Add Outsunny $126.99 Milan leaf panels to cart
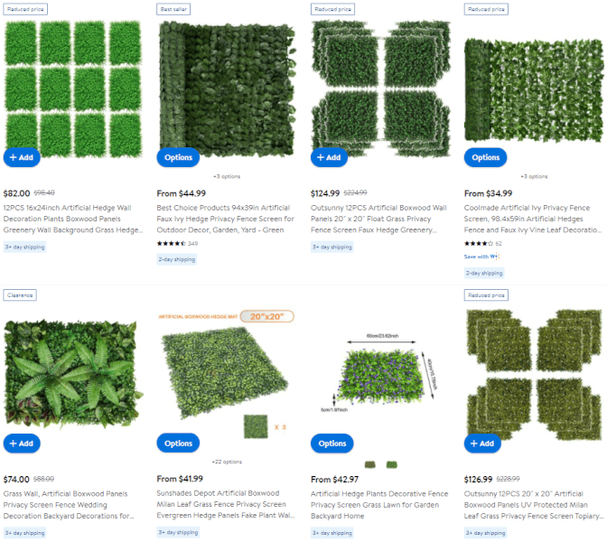607x542 pixels. (x=482, y=444)
